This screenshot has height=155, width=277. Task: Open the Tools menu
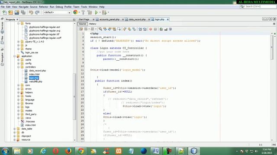click(x=84, y=7)
